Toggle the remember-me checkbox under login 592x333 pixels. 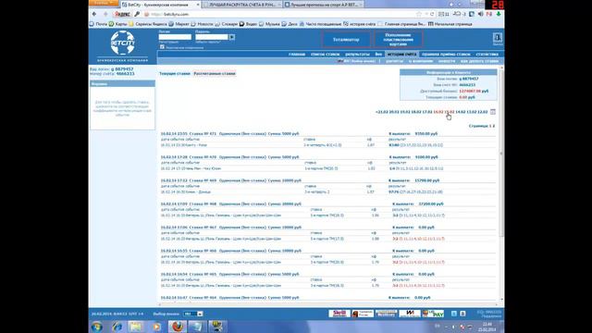[x=162, y=47]
